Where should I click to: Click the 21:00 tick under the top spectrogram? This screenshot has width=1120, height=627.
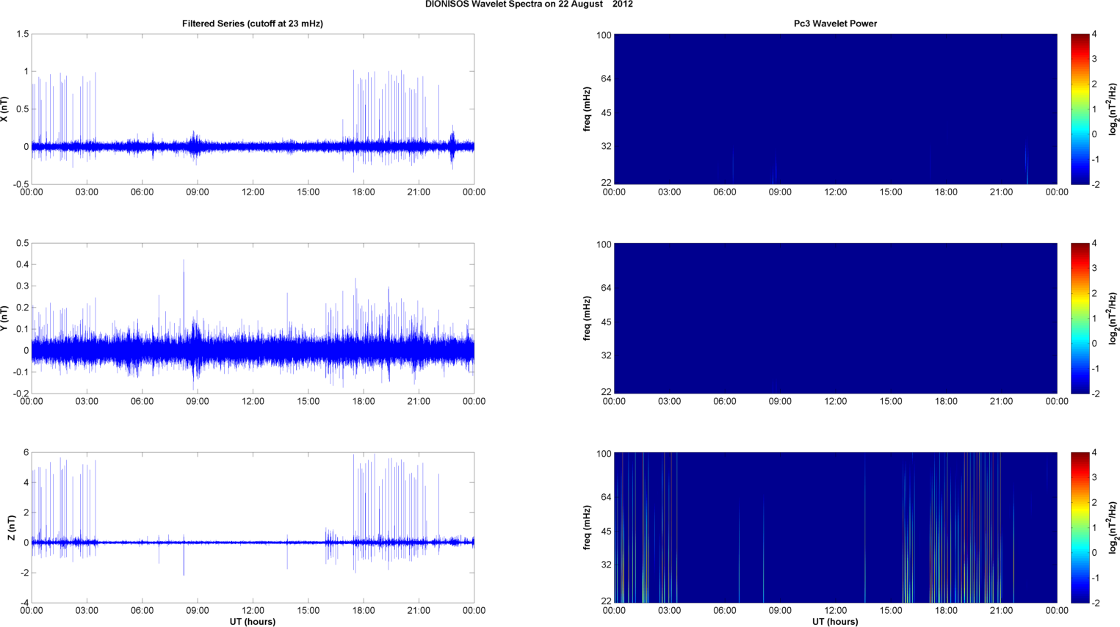1001,192
